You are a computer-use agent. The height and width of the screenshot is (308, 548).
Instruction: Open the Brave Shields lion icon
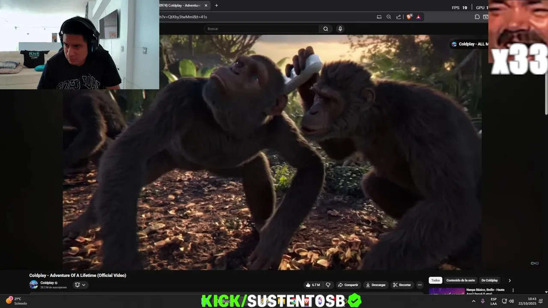click(x=409, y=17)
